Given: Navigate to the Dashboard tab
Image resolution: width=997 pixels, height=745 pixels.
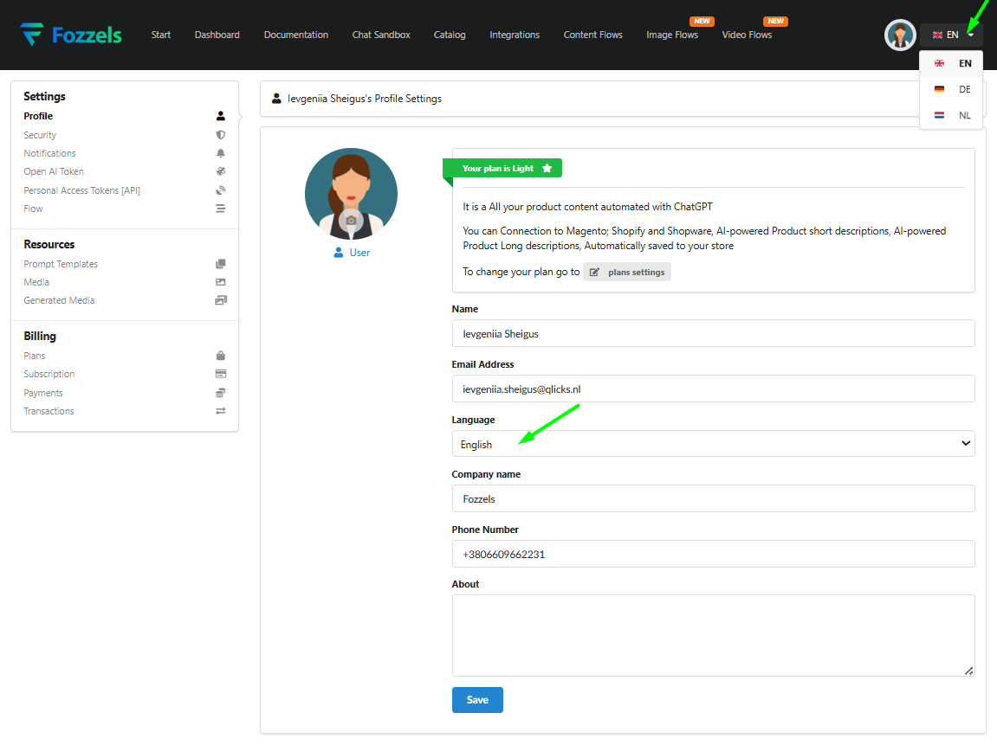Looking at the screenshot, I should pos(217,35).
